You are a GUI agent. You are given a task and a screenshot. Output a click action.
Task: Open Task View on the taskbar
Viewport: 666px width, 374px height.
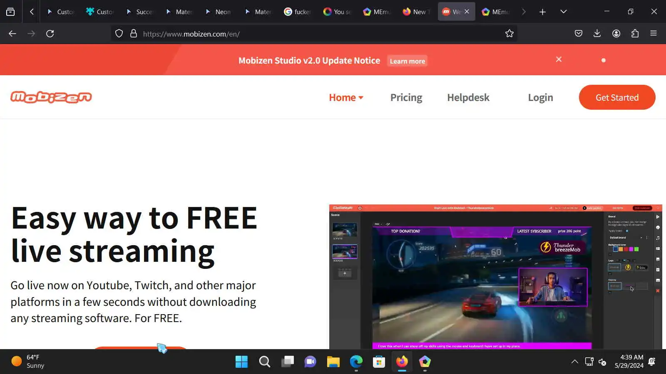[x=287, y=362]
